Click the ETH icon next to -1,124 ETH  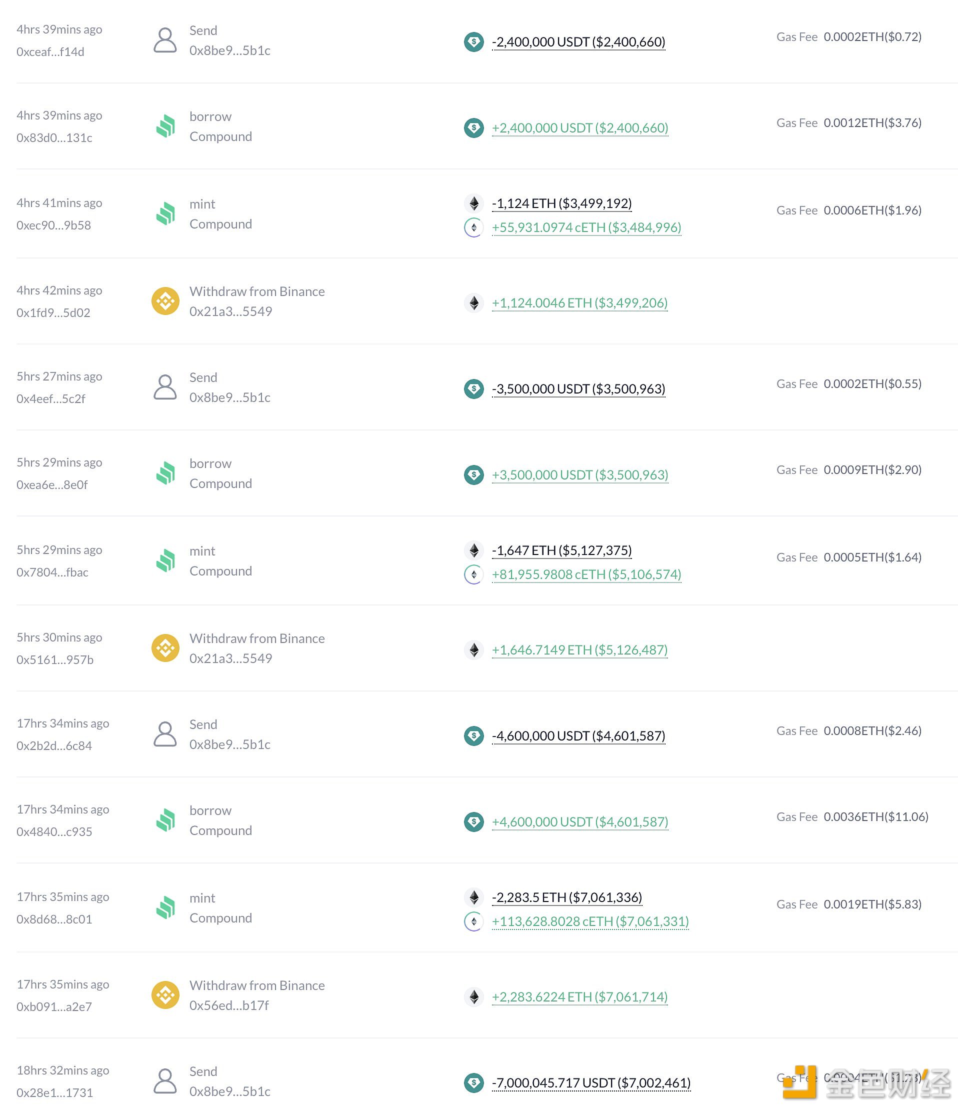pos(473,203)
